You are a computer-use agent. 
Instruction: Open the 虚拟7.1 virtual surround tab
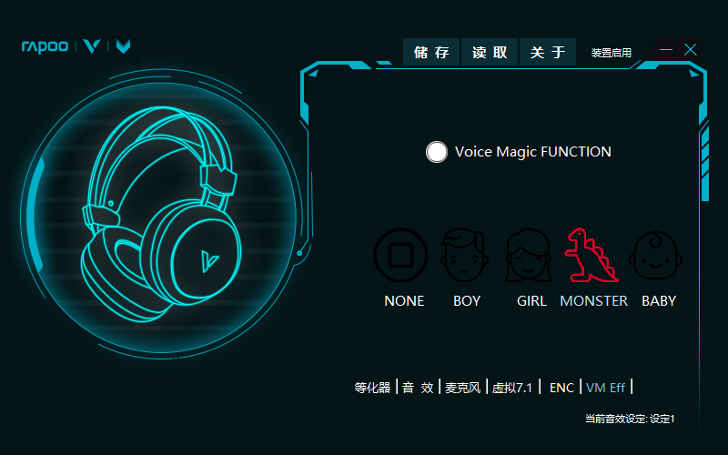(x=511, y=388)
